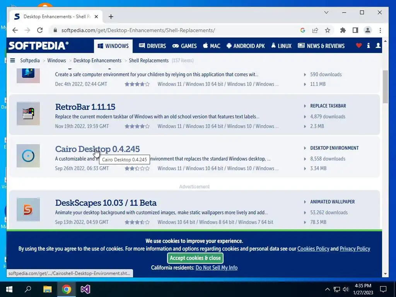Viewport: 396px width, 297px height.
Task: Go to Softpedia breadcrumb link
Action: [x=30, y=60]
